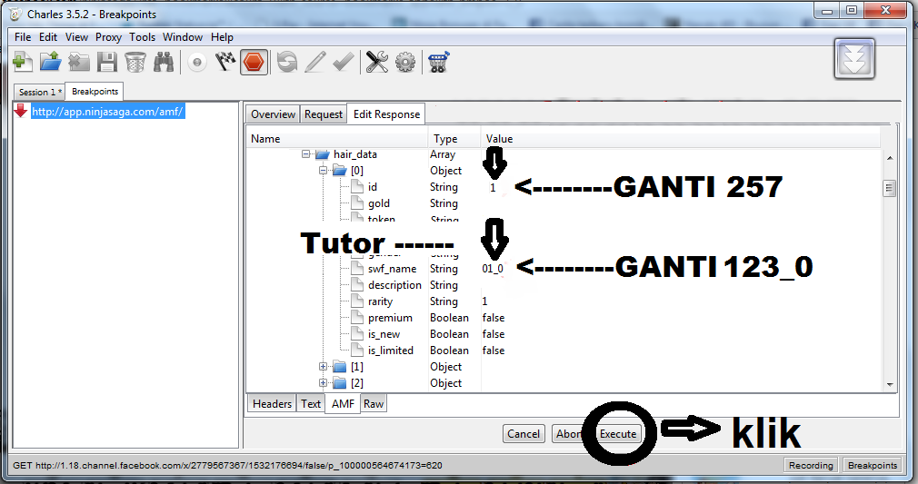Open the View menu

76,37
